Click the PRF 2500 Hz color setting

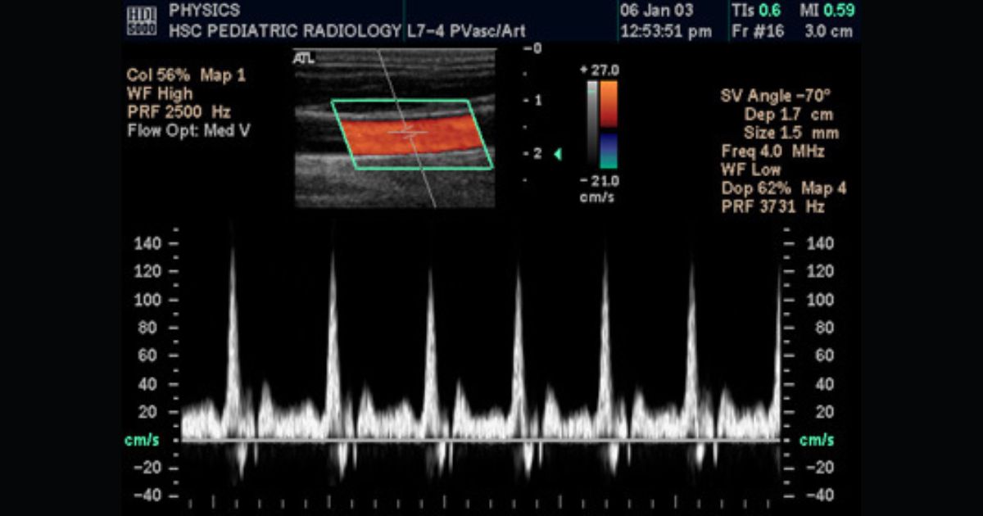click(x=179, y=112)
